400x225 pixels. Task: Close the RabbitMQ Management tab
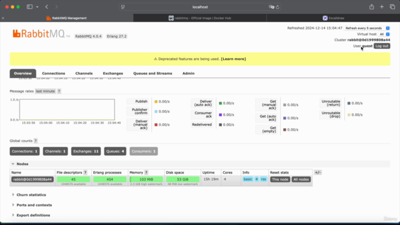[3, 18]
